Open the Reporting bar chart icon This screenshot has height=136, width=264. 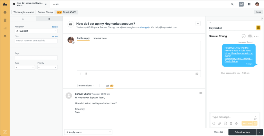(x=5, y=28)
